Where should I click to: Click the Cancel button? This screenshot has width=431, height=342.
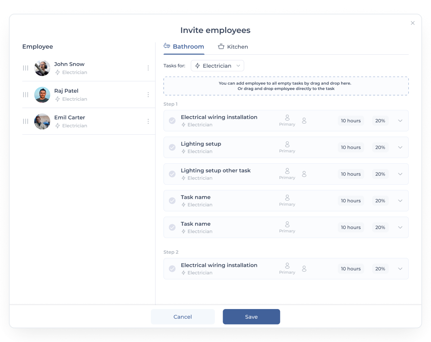click(x=183, y=317)
